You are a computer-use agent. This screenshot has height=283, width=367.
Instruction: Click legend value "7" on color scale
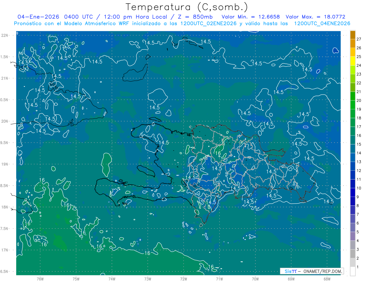click(358, 214)
